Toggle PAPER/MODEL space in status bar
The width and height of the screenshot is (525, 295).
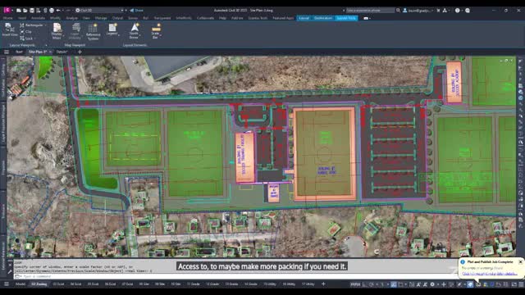[355, 284]
